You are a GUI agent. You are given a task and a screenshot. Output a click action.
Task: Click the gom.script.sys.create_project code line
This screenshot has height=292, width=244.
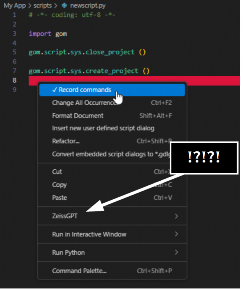[x=89, y=71]
